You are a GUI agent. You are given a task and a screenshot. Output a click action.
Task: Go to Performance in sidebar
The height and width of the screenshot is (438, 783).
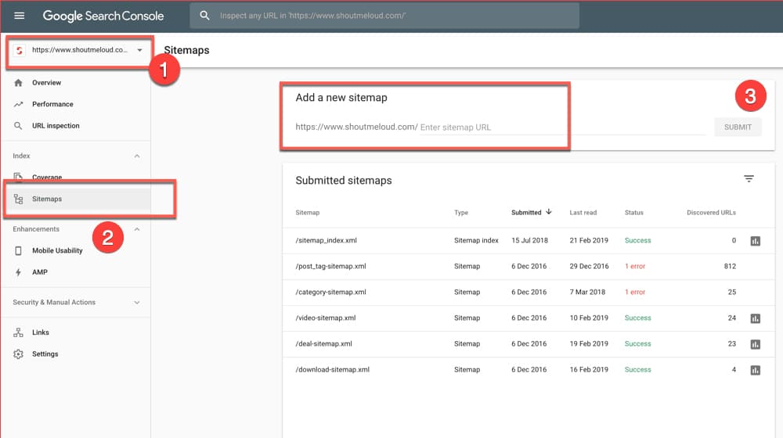tap(52, 104)
